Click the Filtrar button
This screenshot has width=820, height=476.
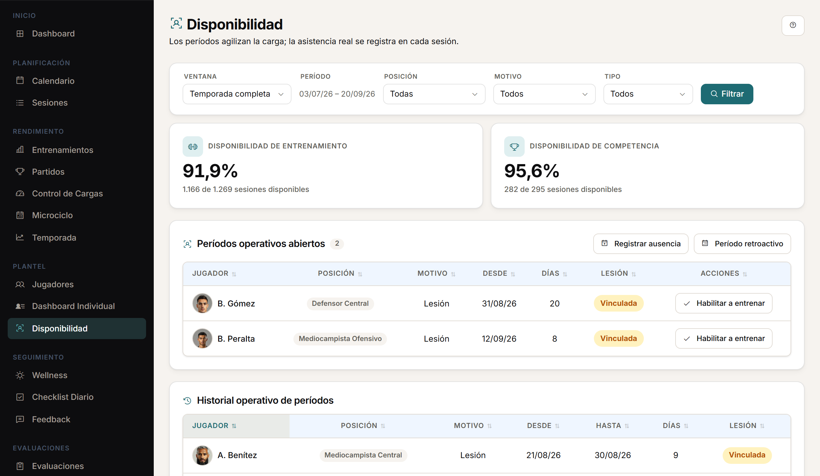(726, 94)
